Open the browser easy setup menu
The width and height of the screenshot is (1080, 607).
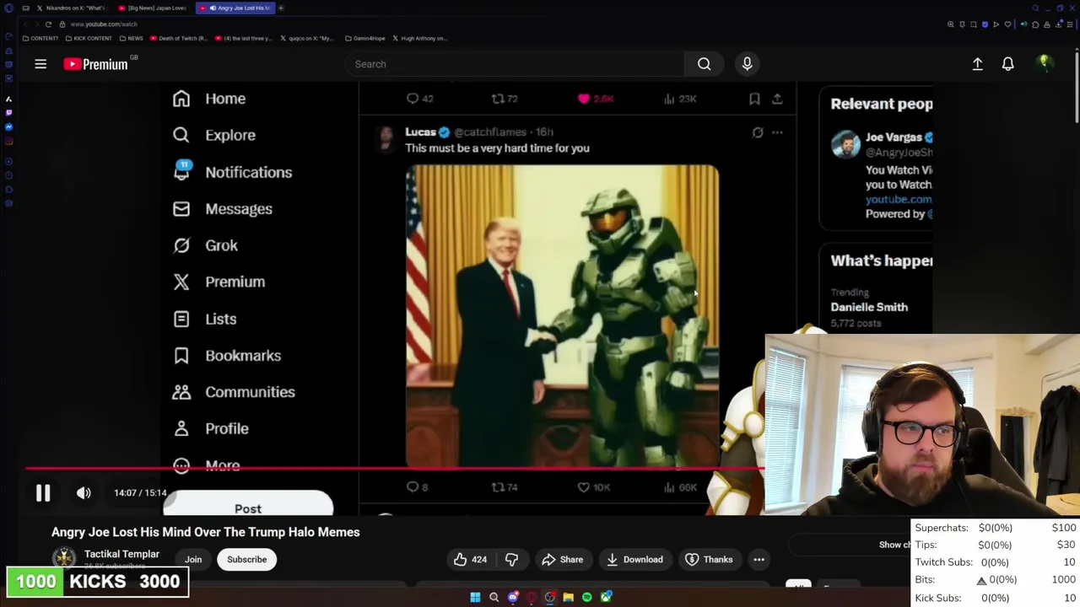pyautogui.click(x=1070, y=24)
